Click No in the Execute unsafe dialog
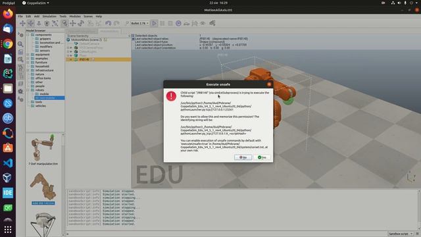Image resolution: width=421 pixels, height=237 pixels. point(243,157)
